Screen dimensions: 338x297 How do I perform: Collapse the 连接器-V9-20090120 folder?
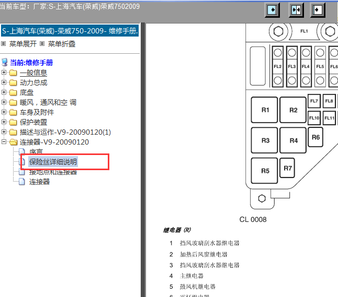coord(4,141)
